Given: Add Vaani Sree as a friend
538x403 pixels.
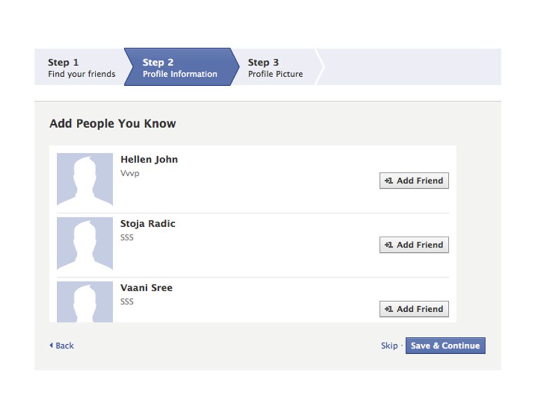Looking at the screenshot, I should pyautogui.click(x=414, y=309).
